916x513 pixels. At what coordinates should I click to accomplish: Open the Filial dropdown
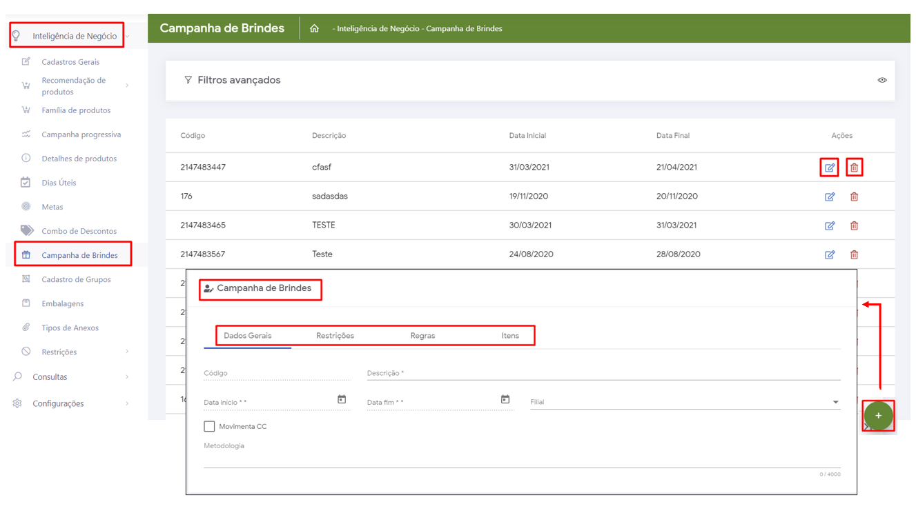[x=685, y=402]
